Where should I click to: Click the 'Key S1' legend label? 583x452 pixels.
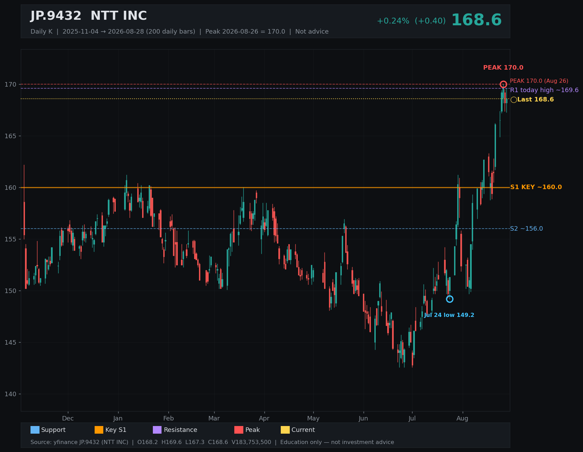[116, 430]
